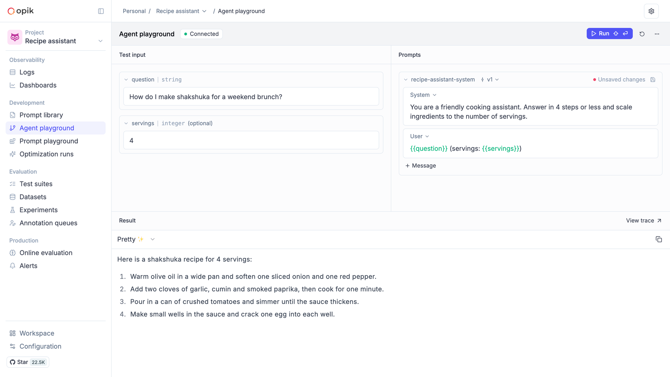Open Annotation queues

[x=55, y=223]
